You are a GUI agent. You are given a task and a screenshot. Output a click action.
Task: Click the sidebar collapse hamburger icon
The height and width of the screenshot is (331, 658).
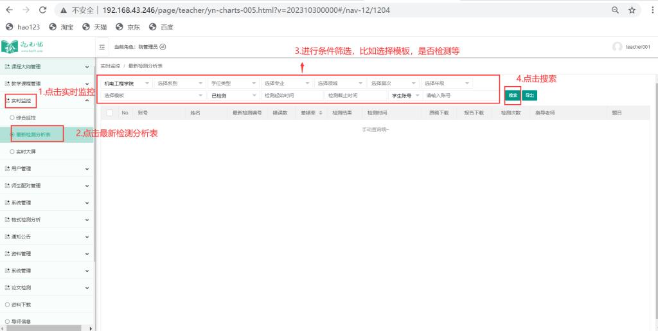[x=102, y=47]
